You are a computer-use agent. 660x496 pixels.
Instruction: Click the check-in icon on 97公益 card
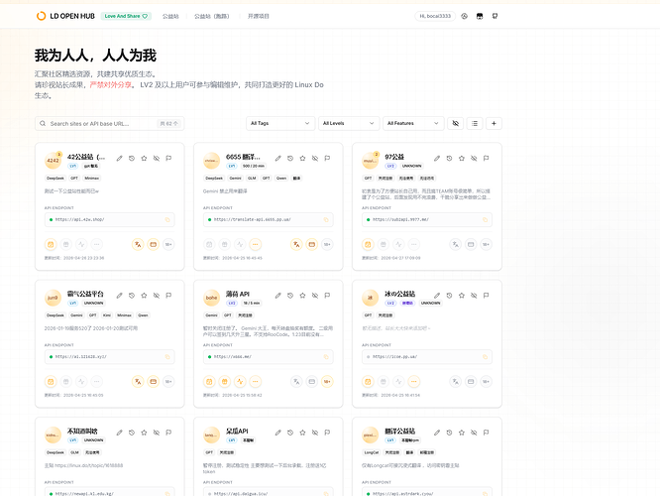tap(368, 244)
